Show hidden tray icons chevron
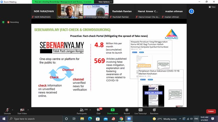The height and width of the screenshot is (122, 218). click(x=180, y=119)
